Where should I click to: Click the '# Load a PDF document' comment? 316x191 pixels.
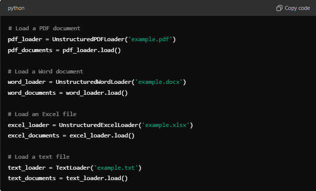click(x=44, y=28)
